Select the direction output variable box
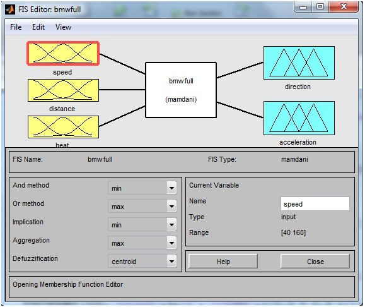Screen dimensions: 365x307 click(x=299, y=63)
